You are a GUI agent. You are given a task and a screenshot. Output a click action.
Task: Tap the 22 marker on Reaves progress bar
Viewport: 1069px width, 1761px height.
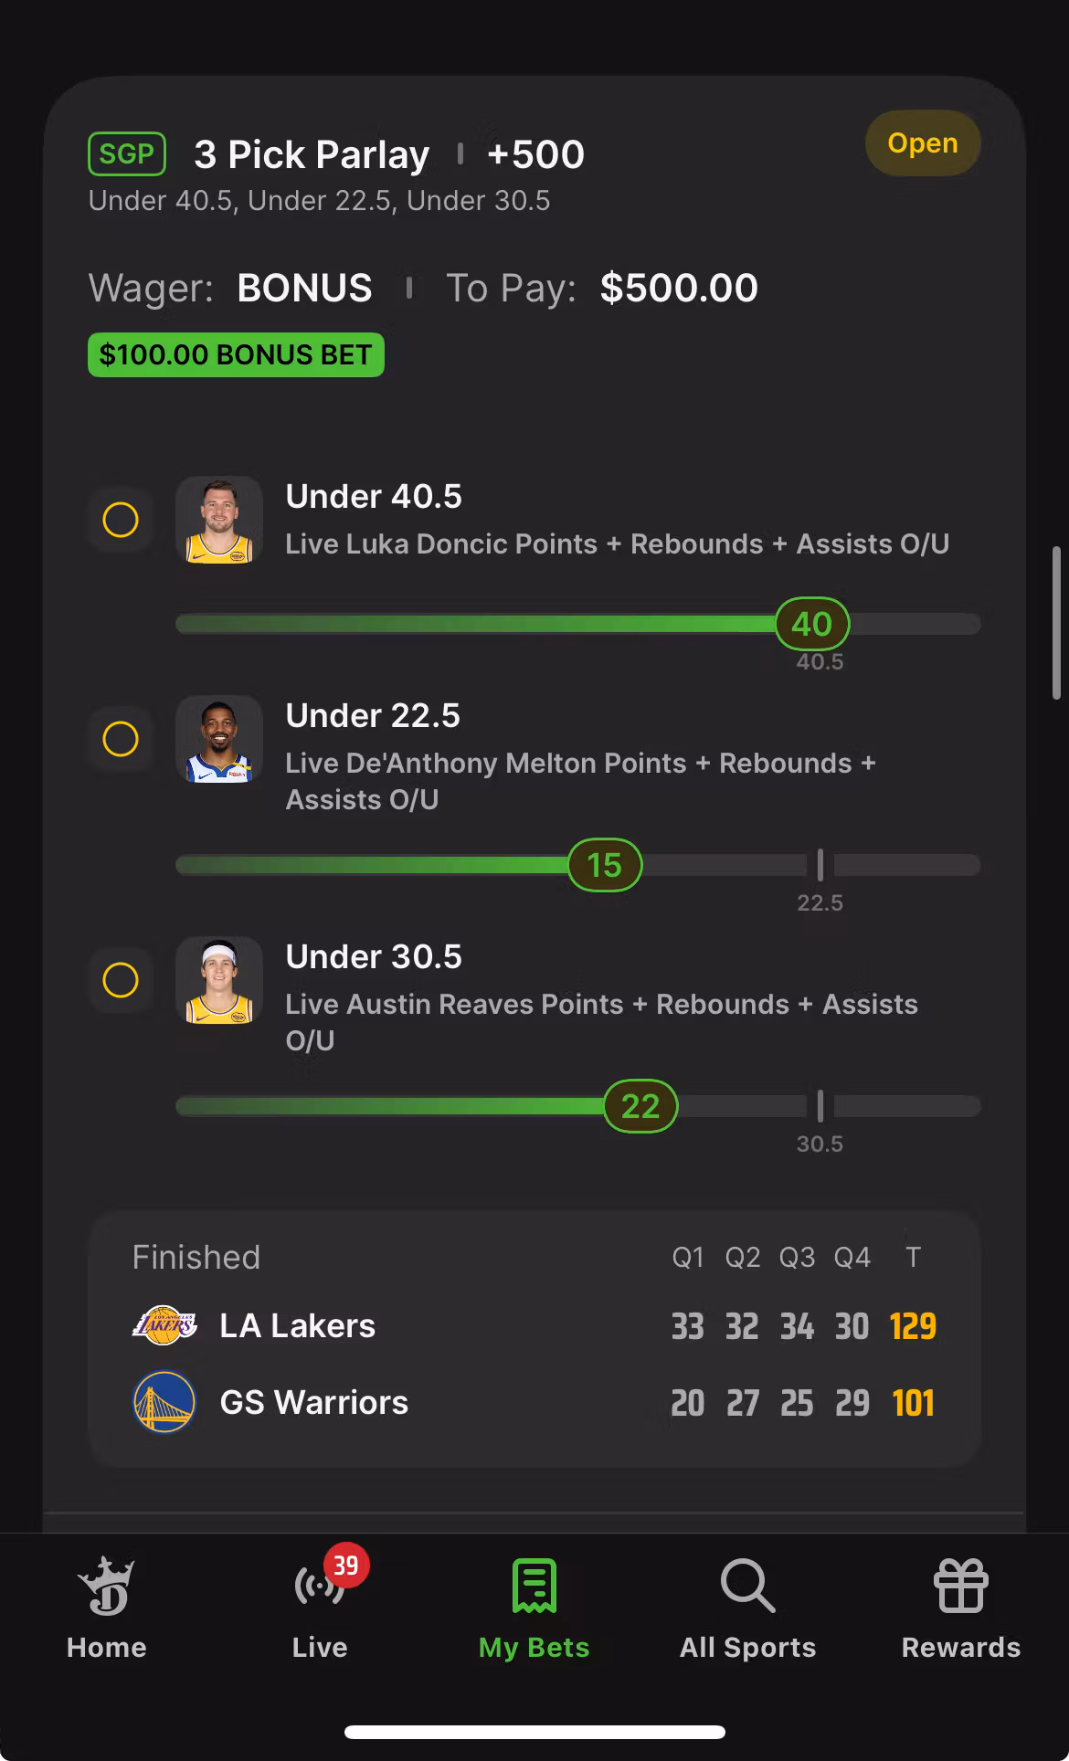640,1106
